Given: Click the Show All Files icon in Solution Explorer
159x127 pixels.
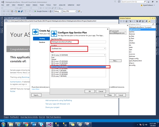Looking at the screenshot, I should point(143,21).
